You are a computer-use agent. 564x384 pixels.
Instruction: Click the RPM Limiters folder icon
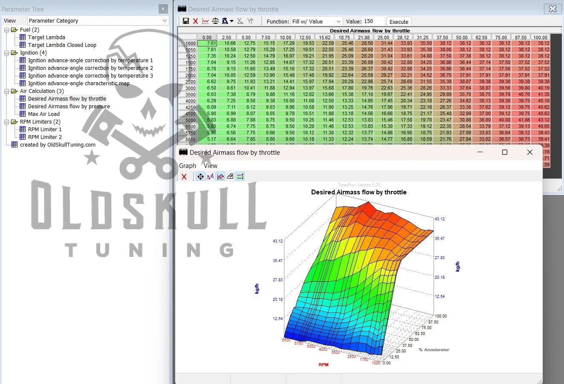point(14,122)
